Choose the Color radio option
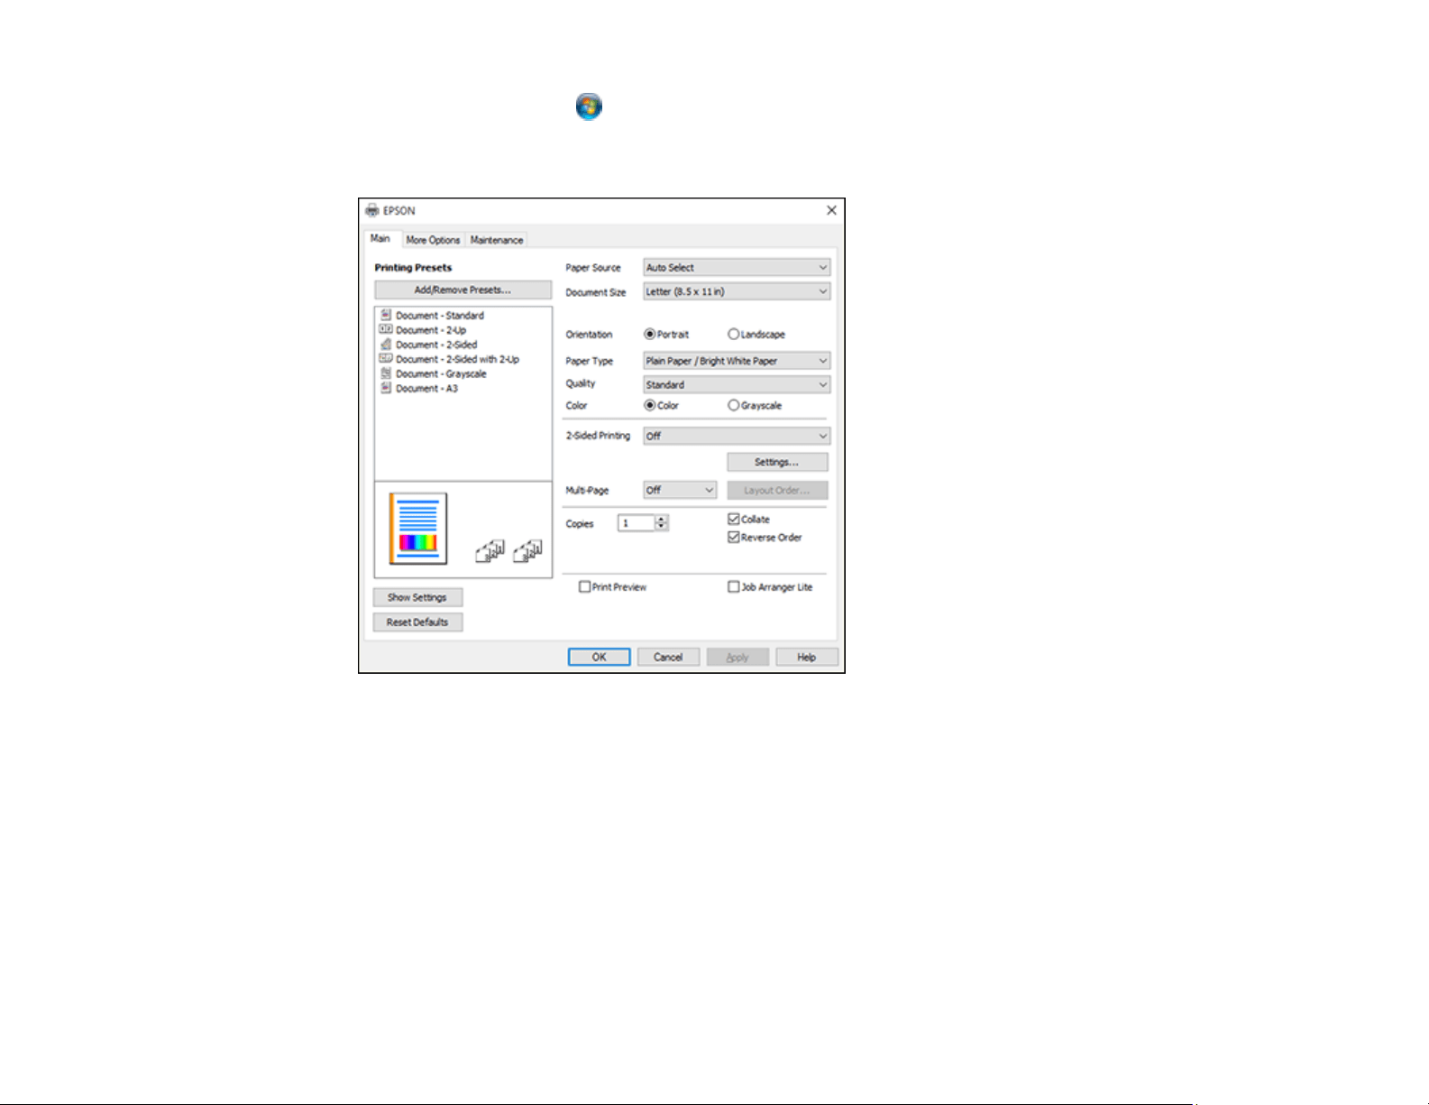Image resolution: width=1429 pixels, height=1105 pixels. (x=649, y=405)
